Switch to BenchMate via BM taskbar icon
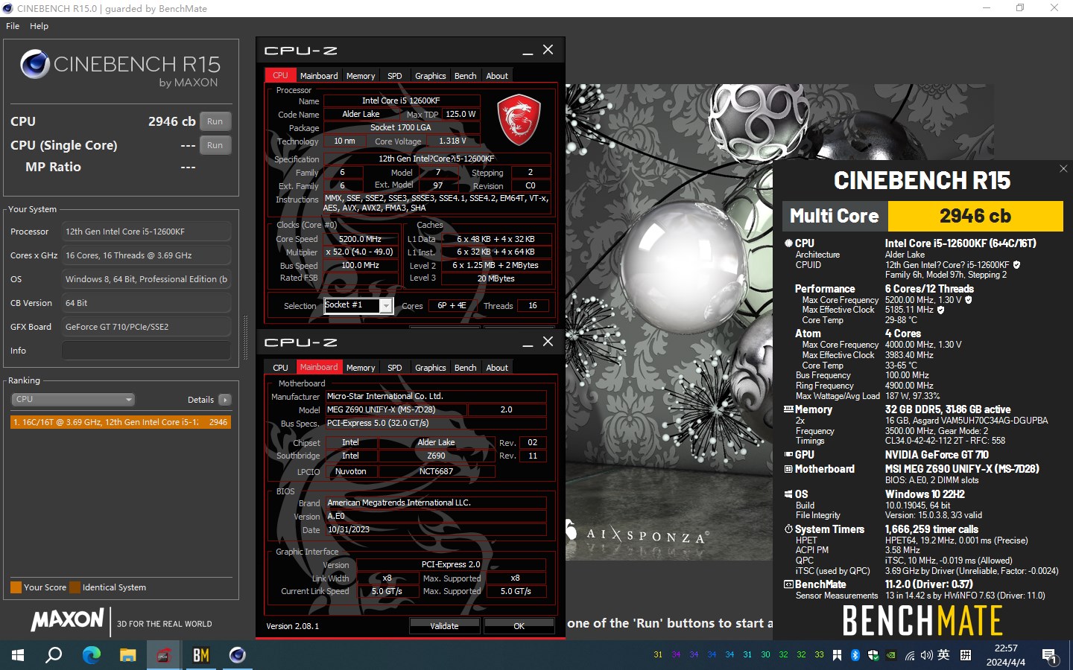The height and width of the screenshot is (670, 1073). [200, 655]
